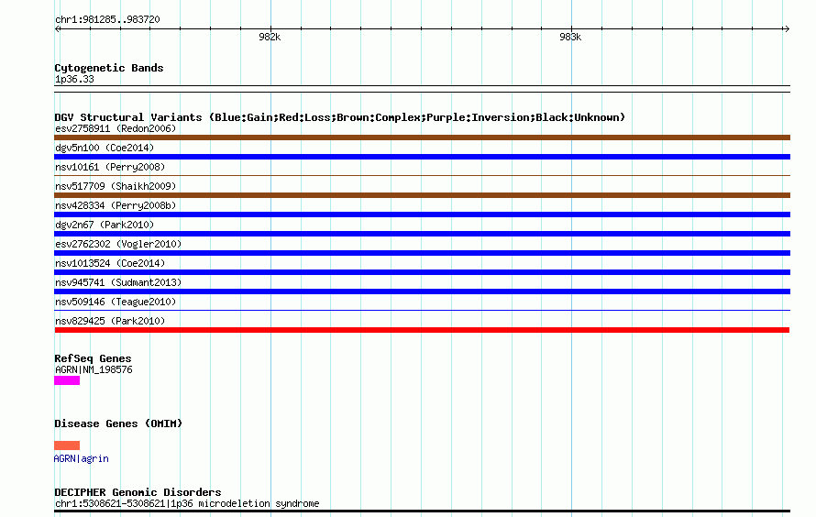Click the brown nsv517709 (Shaikh2009) variant bar
This screenshot has height=517, width=816.
(x=422, y=195)
